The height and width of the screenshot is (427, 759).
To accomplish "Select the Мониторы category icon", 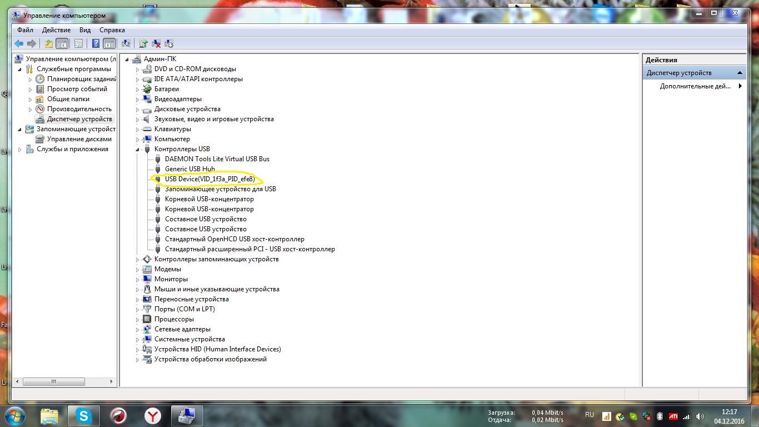I will (x=147, y=279).
